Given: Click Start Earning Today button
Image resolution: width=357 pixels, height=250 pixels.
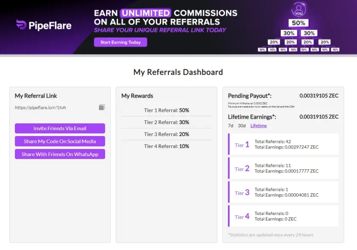Looking at the screenshot, I should [121, 42].
